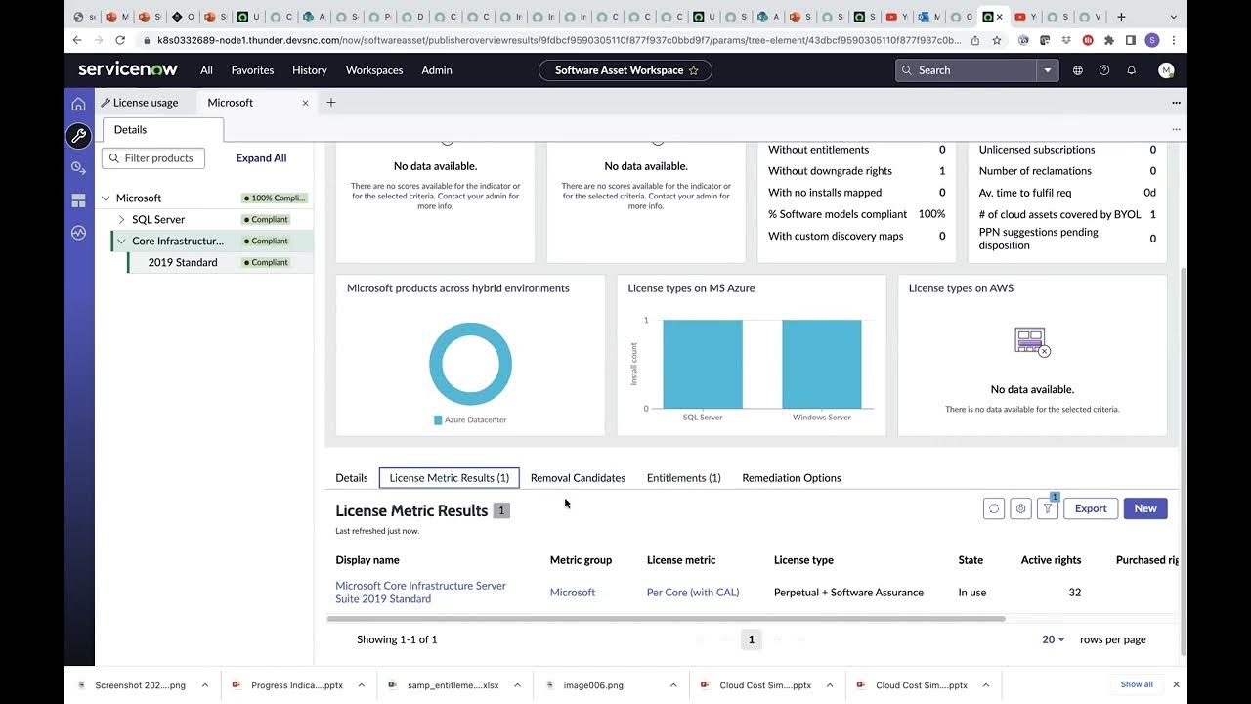Close the Microsoft workspace tab

(x=306, y=103)
